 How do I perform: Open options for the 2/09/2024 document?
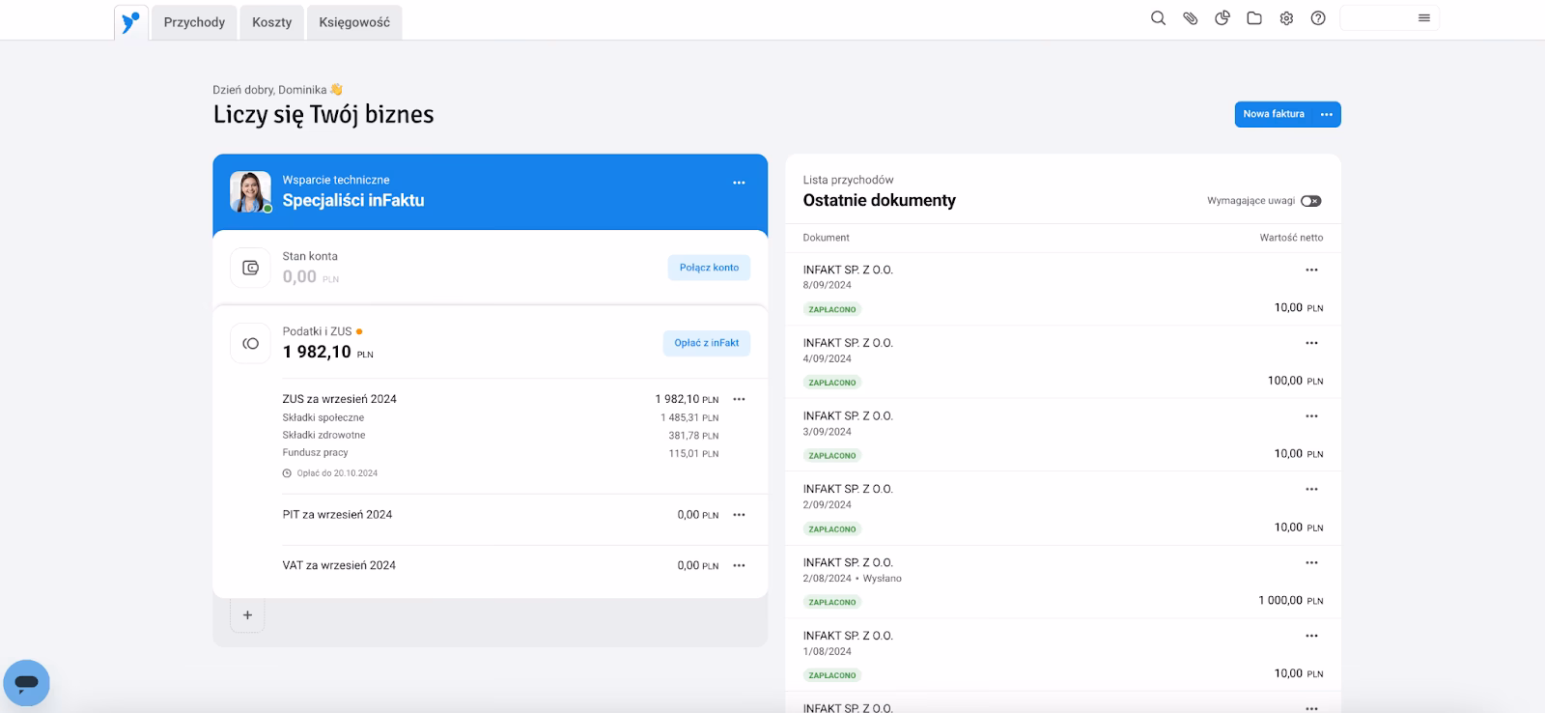tap(1311, 489)
